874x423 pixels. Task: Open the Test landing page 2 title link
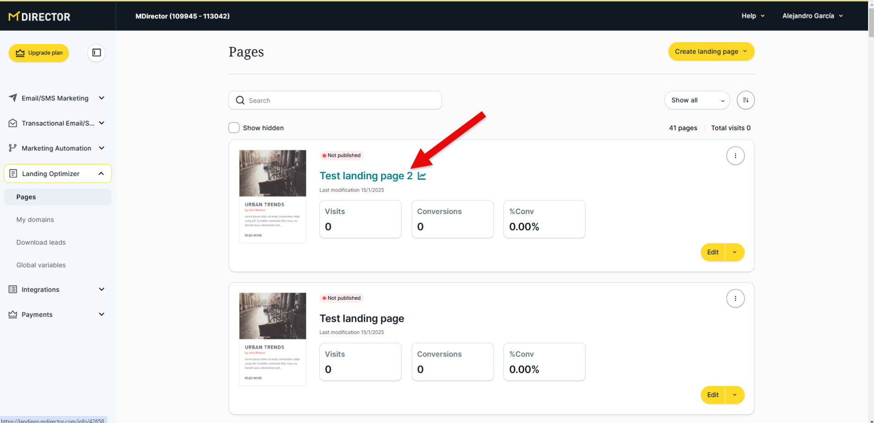tap(366, 176)
